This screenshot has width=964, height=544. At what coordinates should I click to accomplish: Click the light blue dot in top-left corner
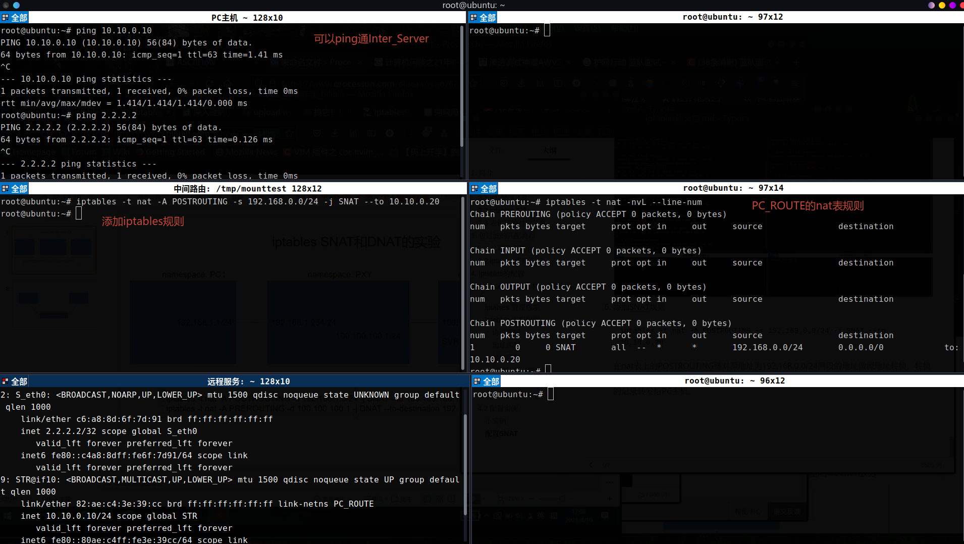point(16,5)
